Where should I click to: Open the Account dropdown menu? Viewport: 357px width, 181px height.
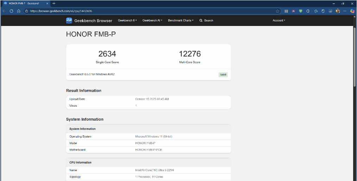click(x=279, y=20)
